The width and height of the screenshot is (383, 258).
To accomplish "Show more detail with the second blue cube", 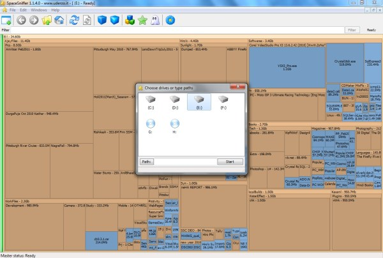I will pos(114,20).
